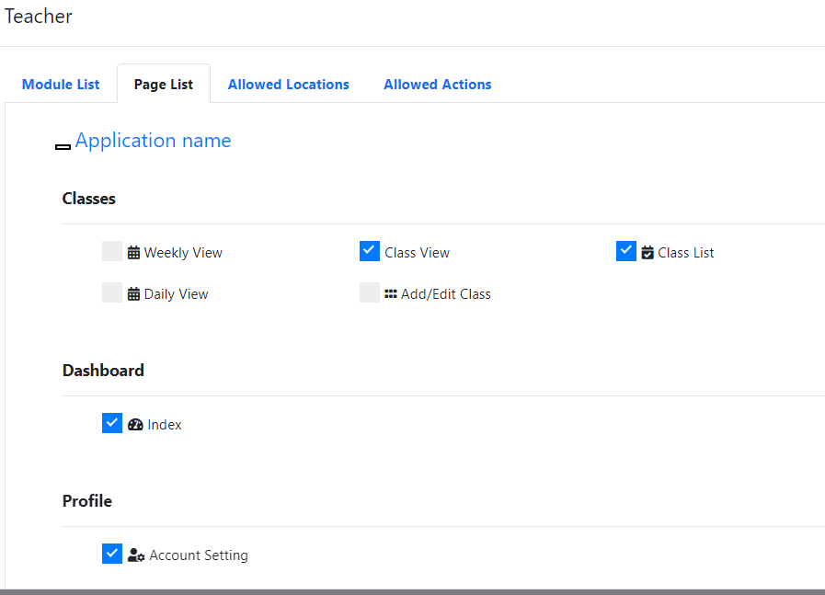Click the Account Setting user-gear icon
Screen dimensions: 825x595
pyautogui.click(x=136, y=555)
